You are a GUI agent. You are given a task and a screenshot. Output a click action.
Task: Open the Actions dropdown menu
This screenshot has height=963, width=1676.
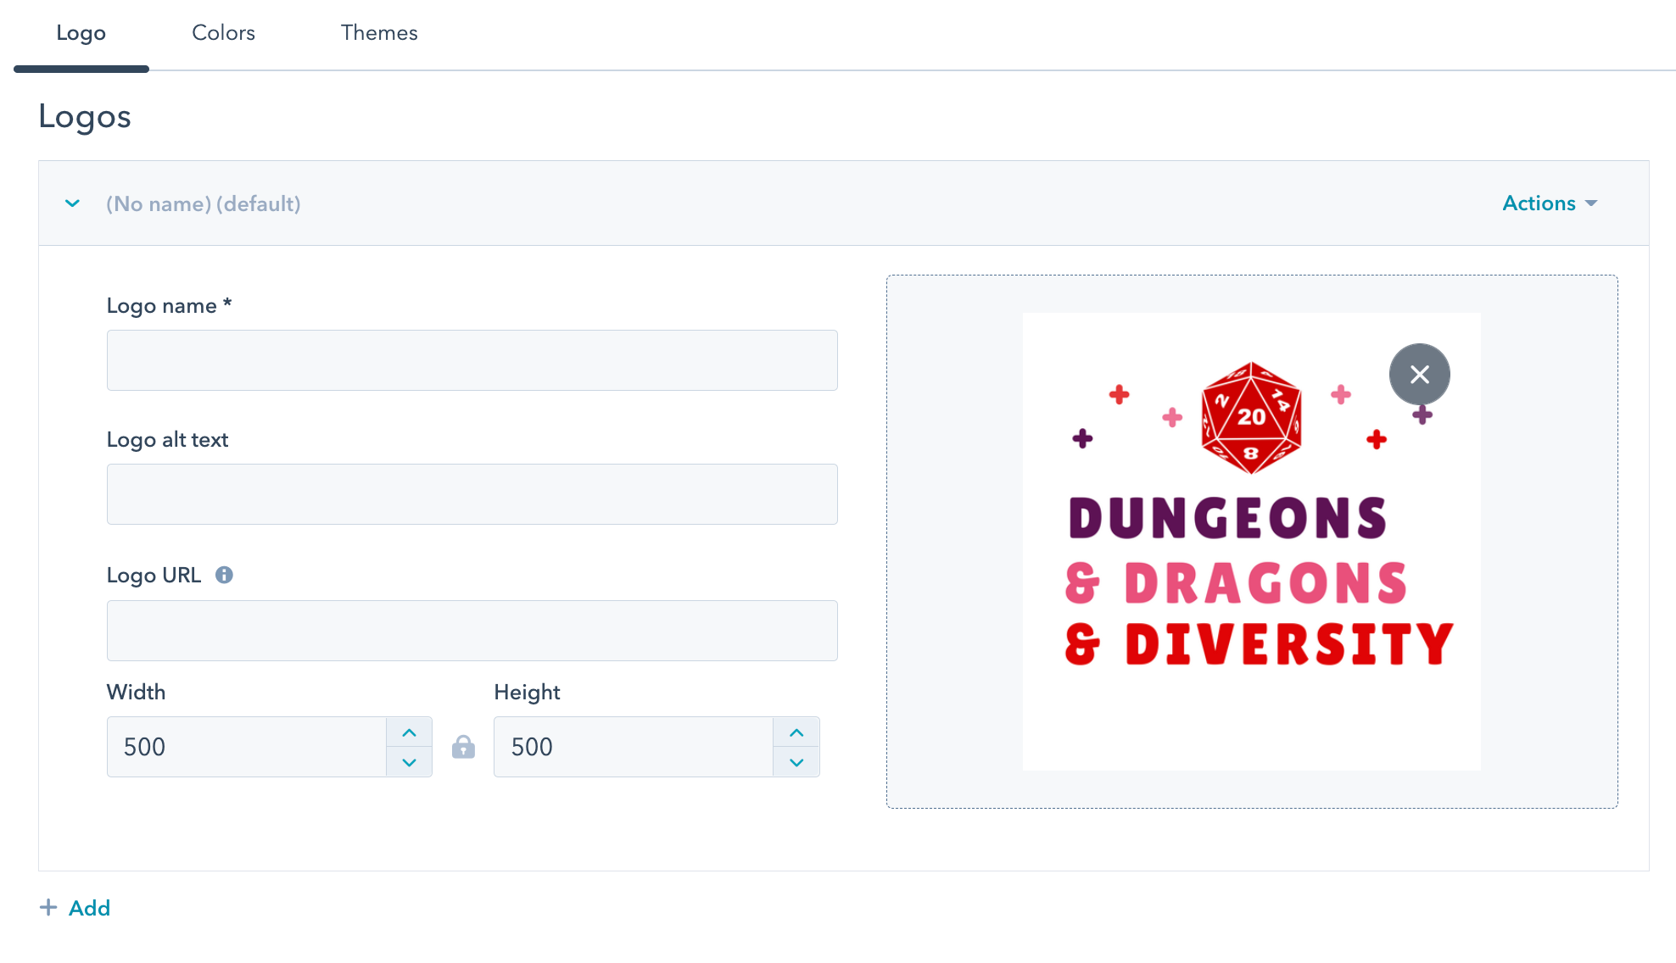1550,203
